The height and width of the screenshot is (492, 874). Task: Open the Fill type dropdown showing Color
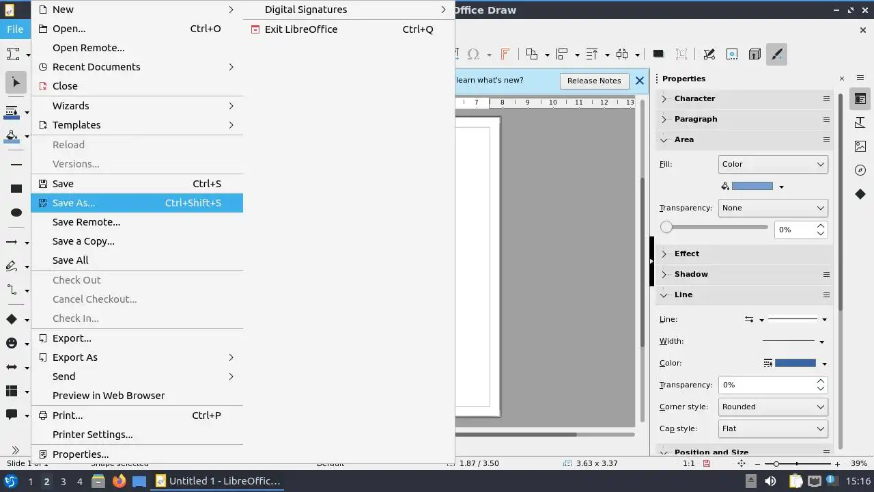(773, 164)
